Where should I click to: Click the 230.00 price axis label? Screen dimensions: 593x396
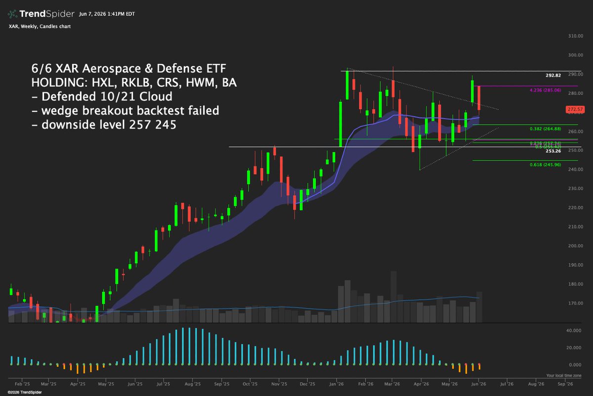[x=575, y=189]
